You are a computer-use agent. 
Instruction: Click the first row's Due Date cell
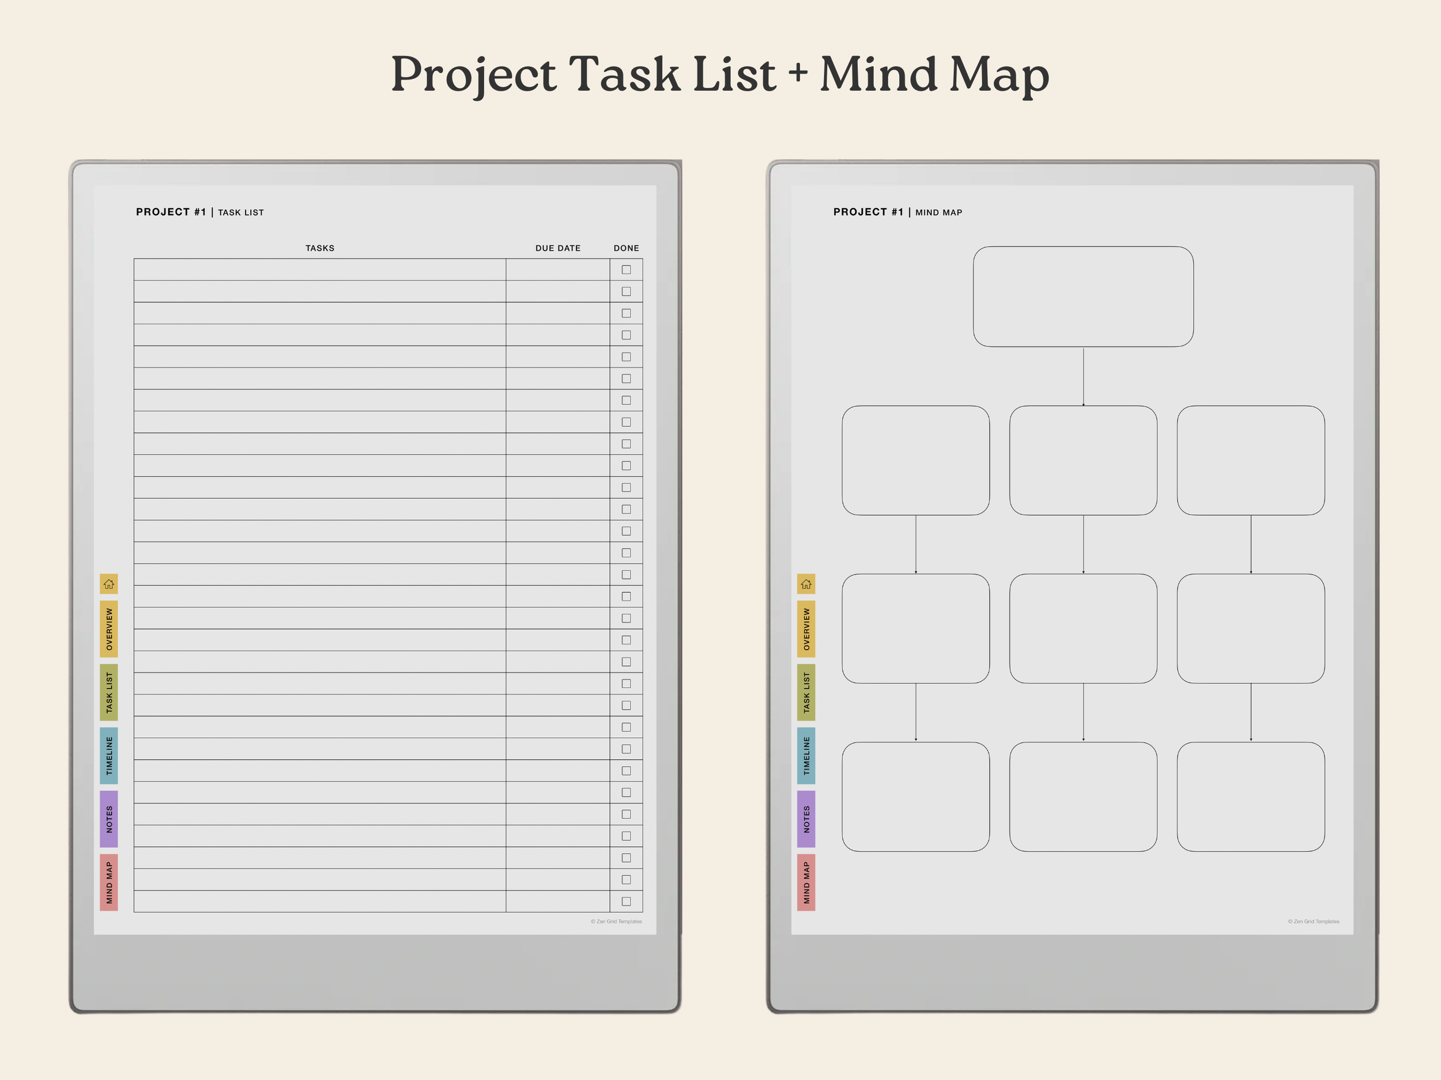557,270
